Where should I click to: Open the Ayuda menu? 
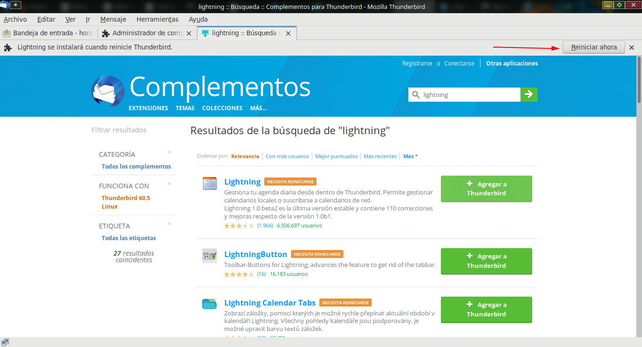(x=198, y=19)
